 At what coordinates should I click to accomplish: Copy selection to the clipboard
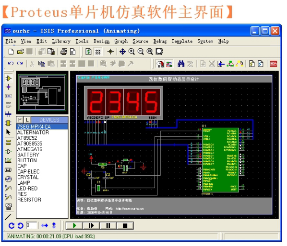[x=42, y=64]
